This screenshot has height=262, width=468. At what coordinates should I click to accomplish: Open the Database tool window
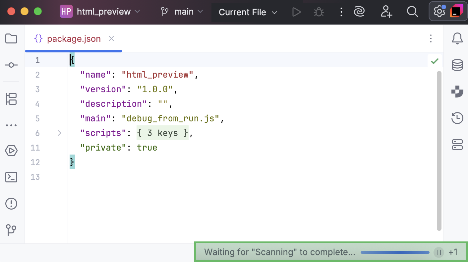coord(457,65)
